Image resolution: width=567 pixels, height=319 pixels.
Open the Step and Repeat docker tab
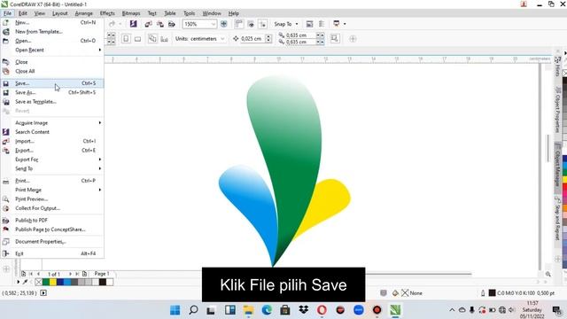[558, 218]
